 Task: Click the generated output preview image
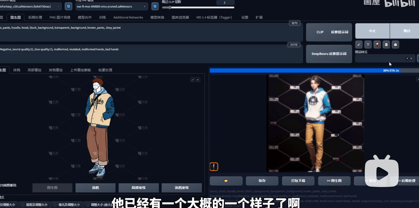[x=315, y=123]
